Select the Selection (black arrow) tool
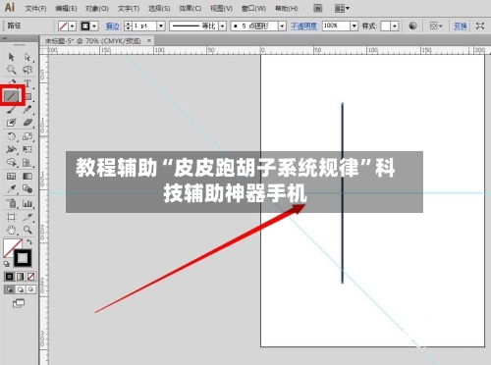This screenshot has height=365, width=491. pyautogui.click(x=11, y=57)
